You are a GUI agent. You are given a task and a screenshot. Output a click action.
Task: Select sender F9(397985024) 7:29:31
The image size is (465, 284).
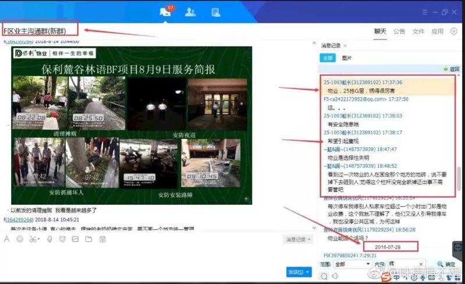[x=350, y=255]
